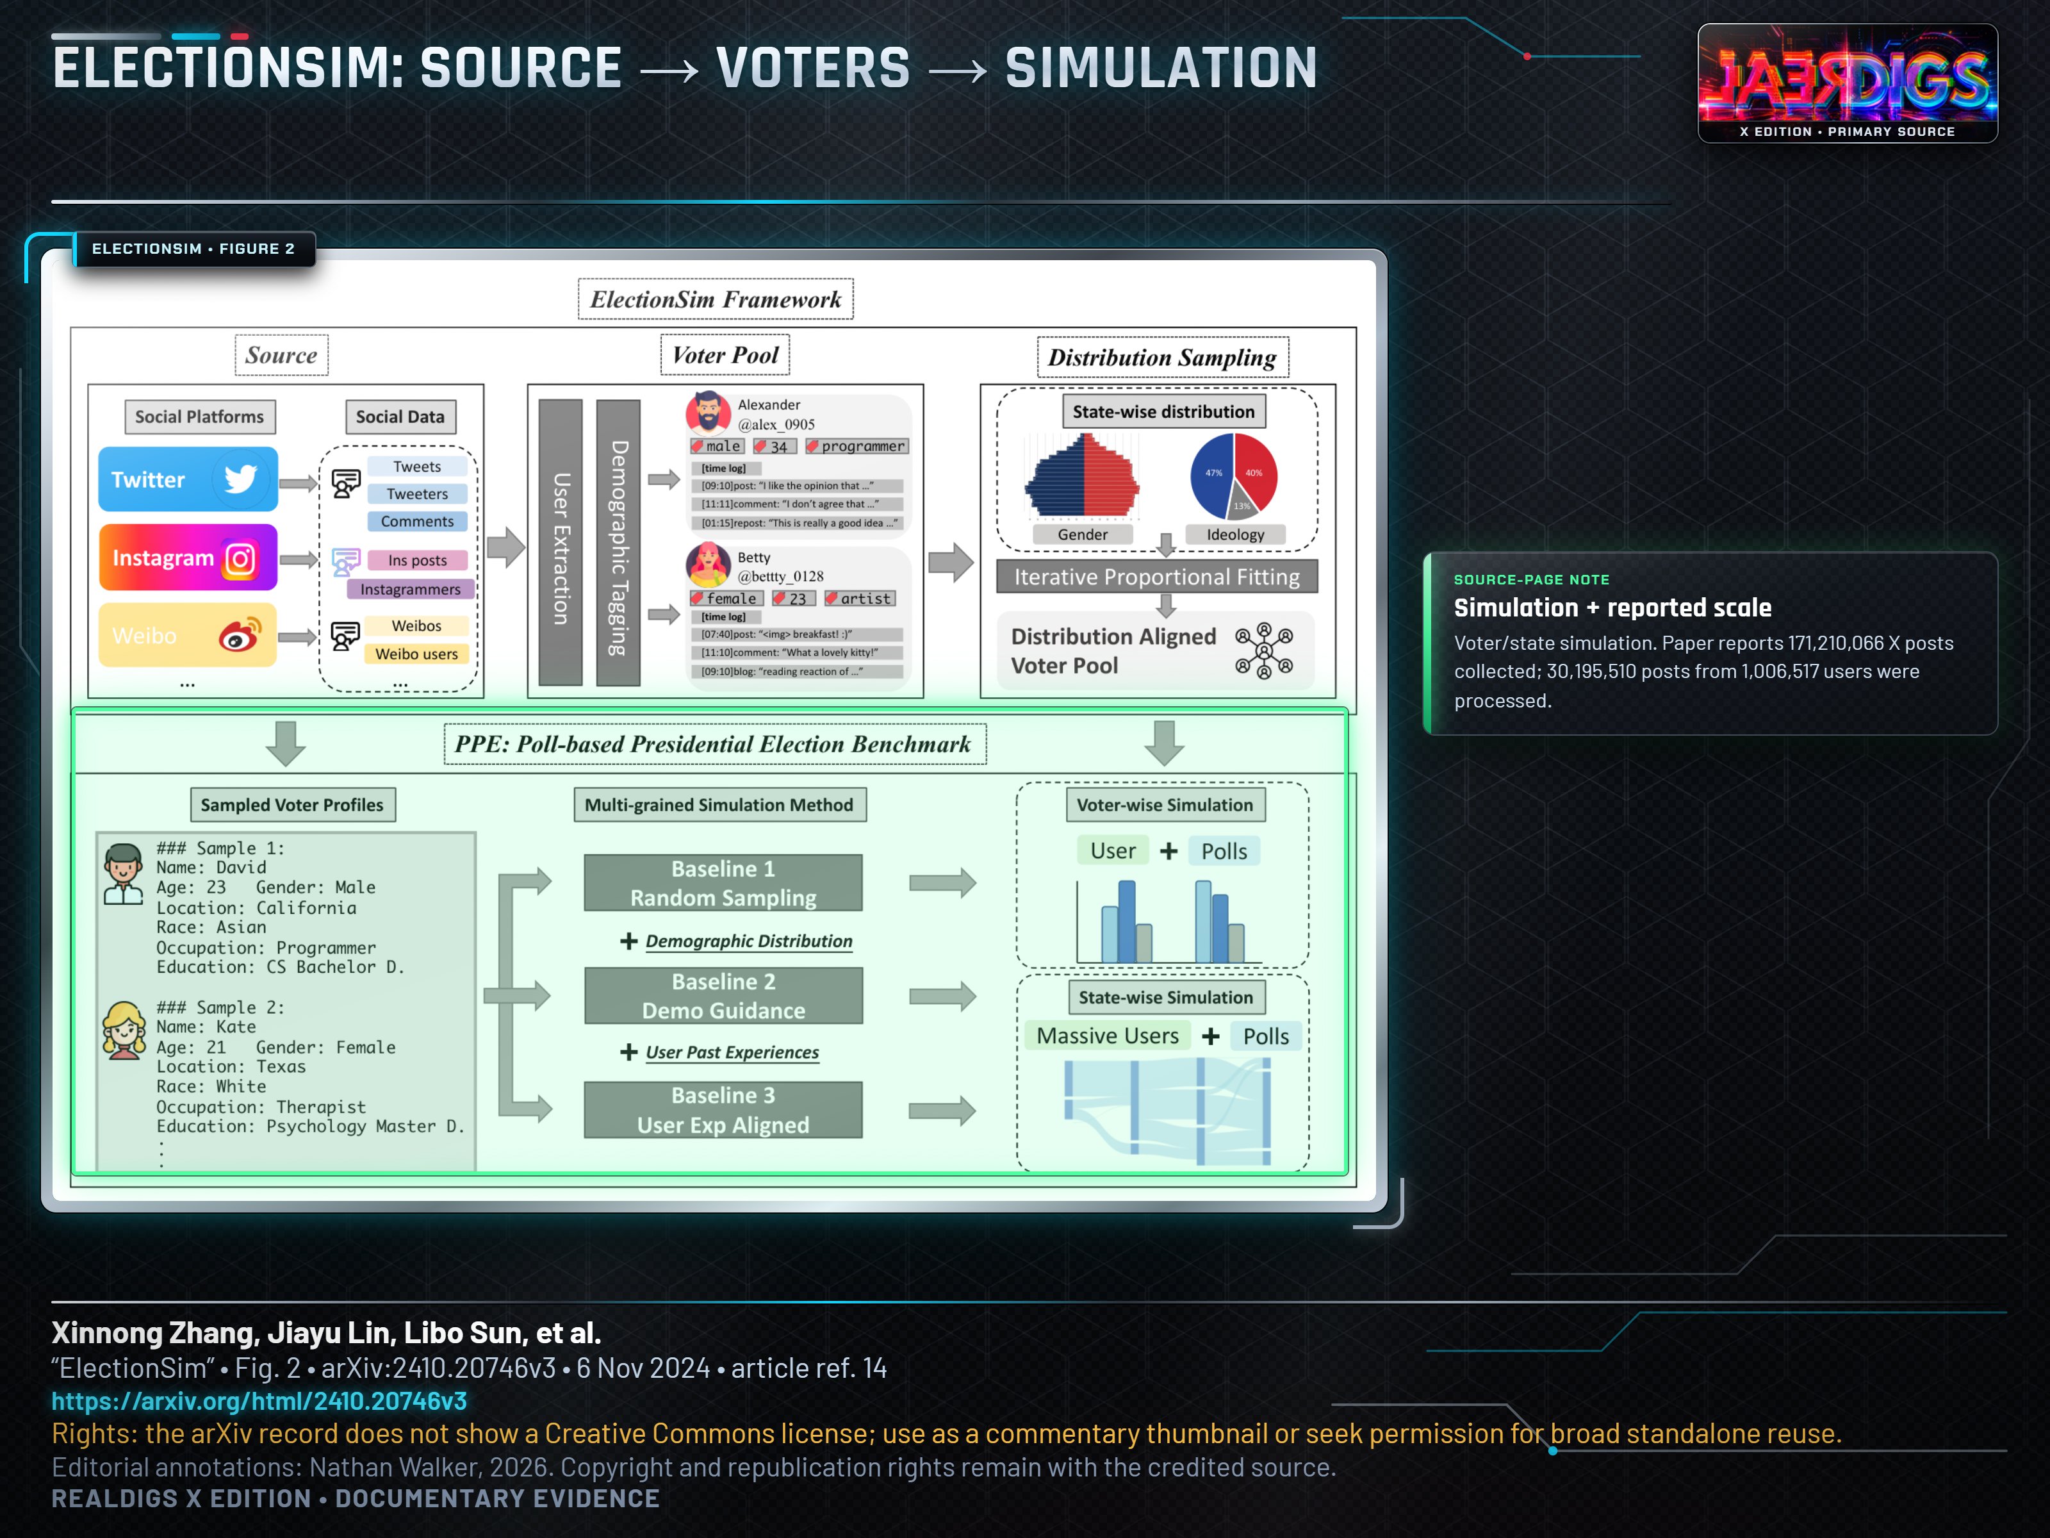Click Alexander's bearded avatar

tap(709, 413)
